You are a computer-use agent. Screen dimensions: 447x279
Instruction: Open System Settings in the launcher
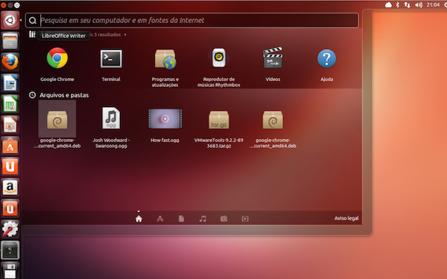pyautogui.click(x=10, y=229)
